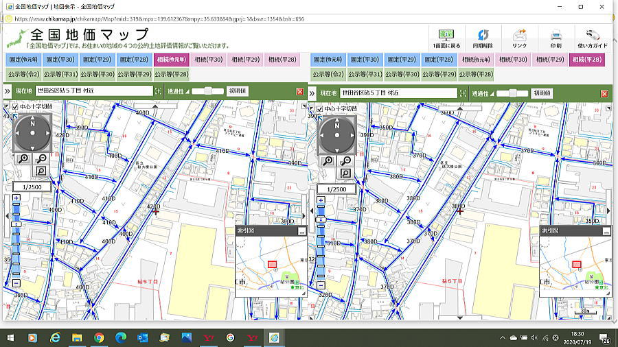Screen dimensions: 618x347
Task: Collapse right map control panel triangle
Action: tap(311, 109)
